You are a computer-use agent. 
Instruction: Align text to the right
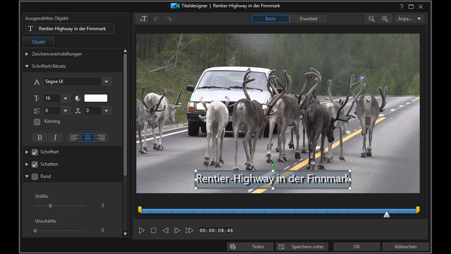[x=101, y=138]
